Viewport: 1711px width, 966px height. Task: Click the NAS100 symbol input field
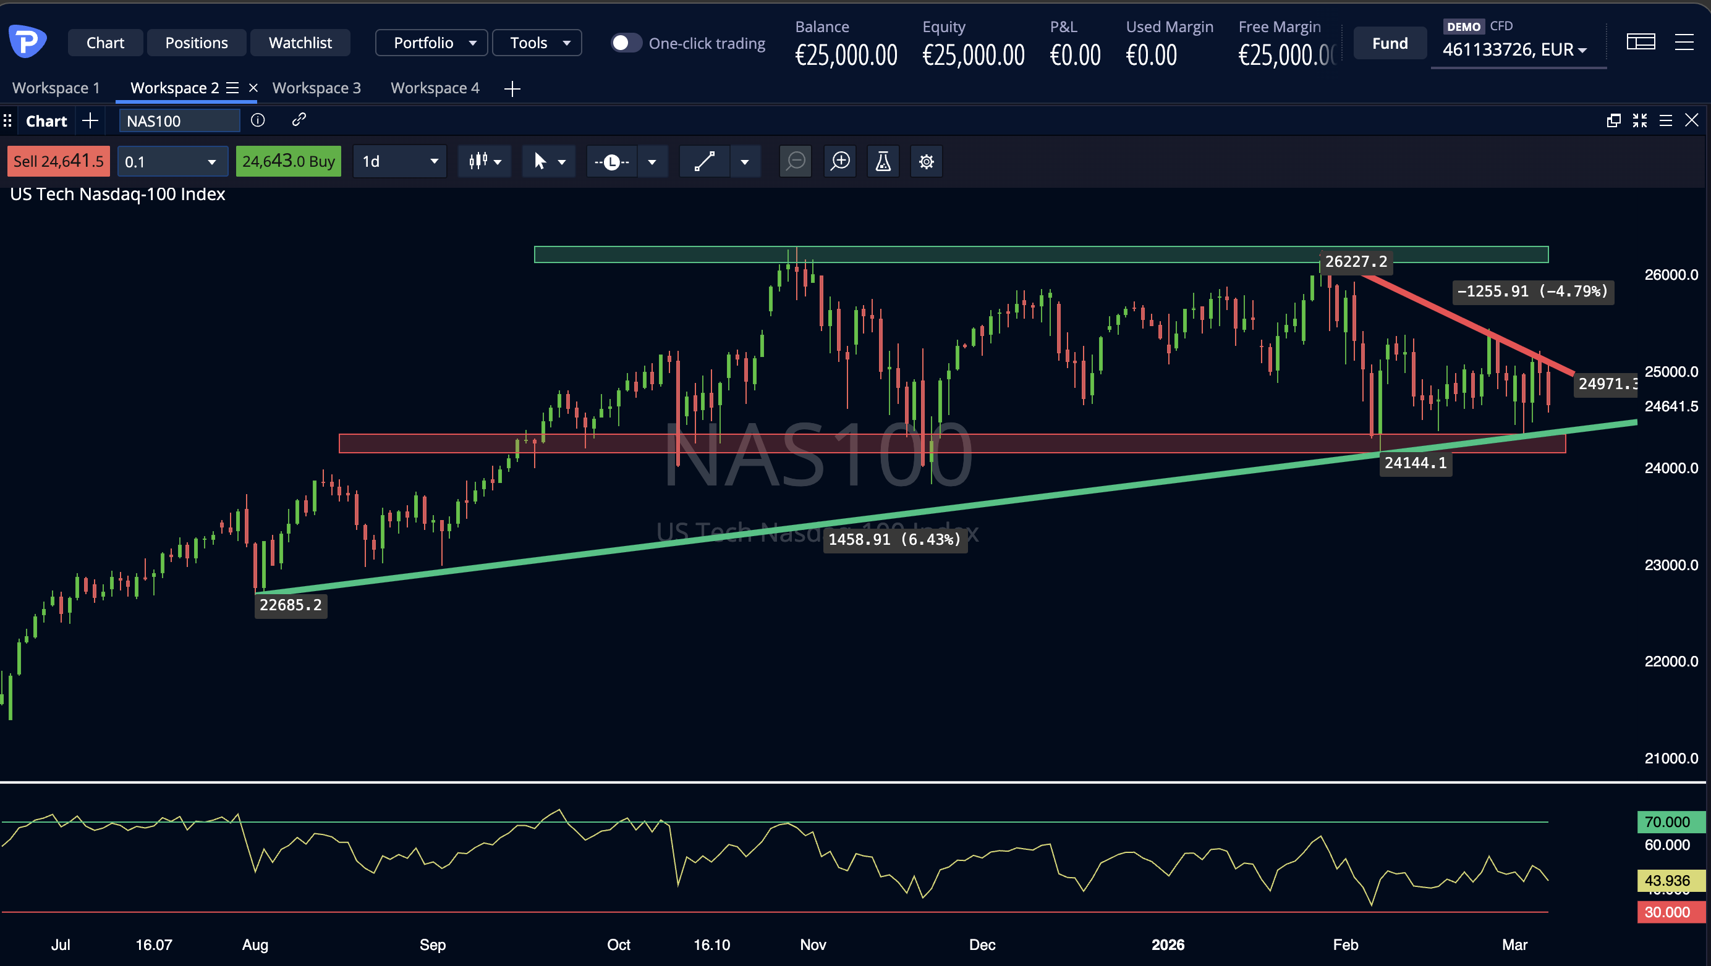179,121
